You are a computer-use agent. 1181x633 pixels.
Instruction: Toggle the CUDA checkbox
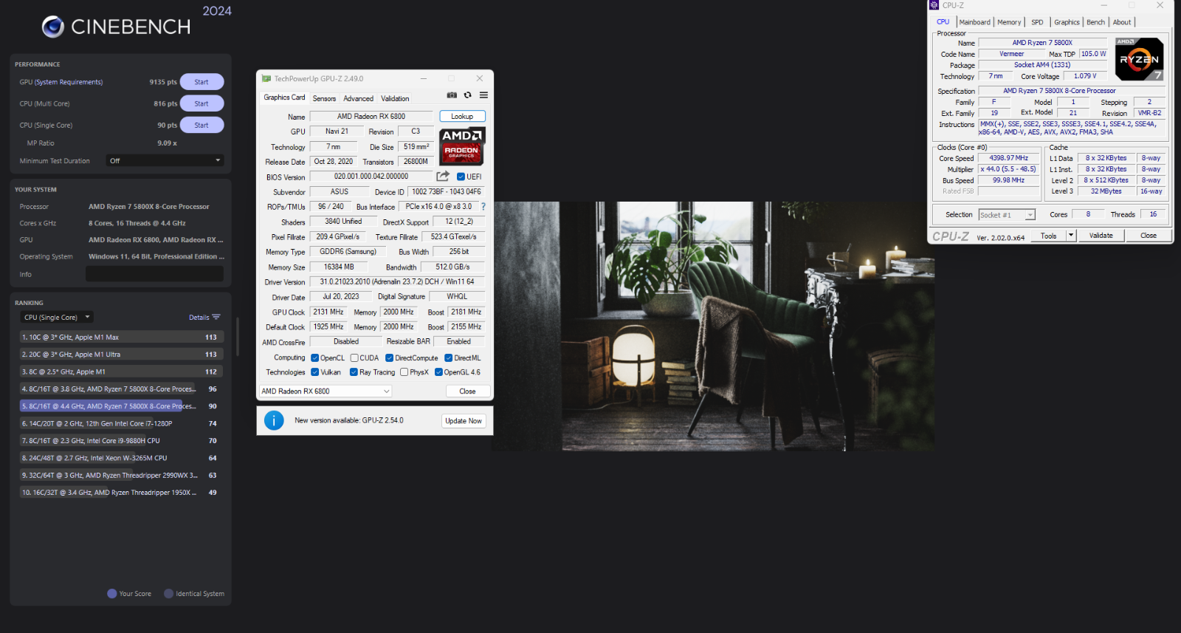354,357
